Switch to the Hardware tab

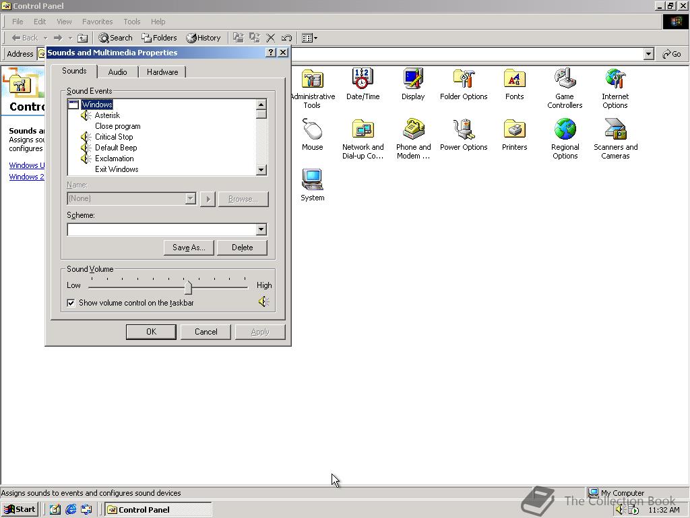[x=162, y=71]
